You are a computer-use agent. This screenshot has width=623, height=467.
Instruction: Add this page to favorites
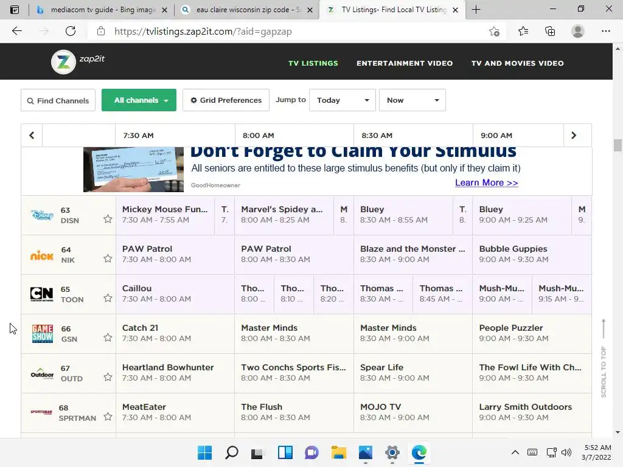pyautogui.click(x=494, y=31)
